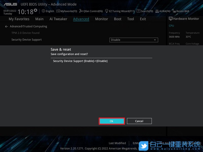
Task: Click the Last Modified entry
Action: pos(117,143)
